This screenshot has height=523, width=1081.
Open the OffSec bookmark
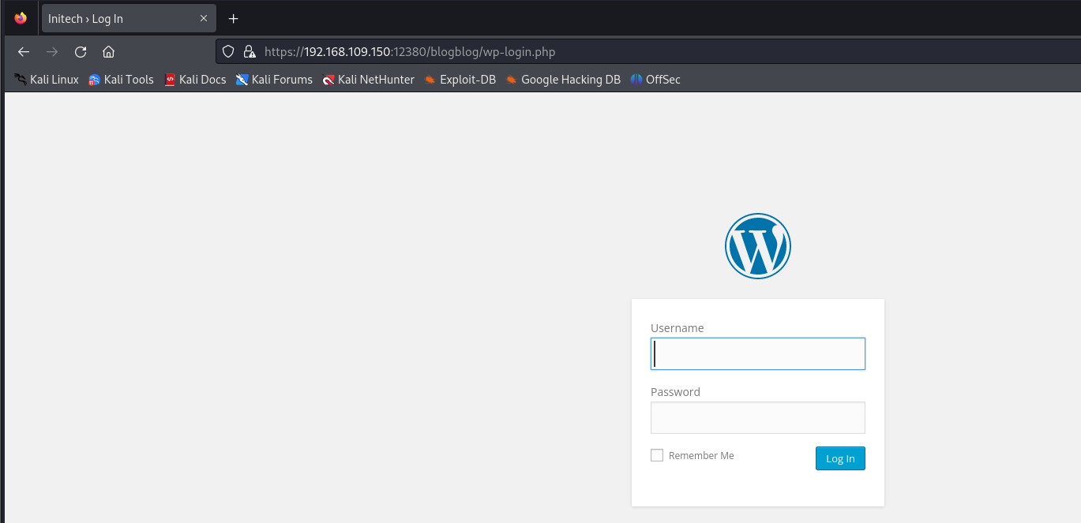coord(655,80)
